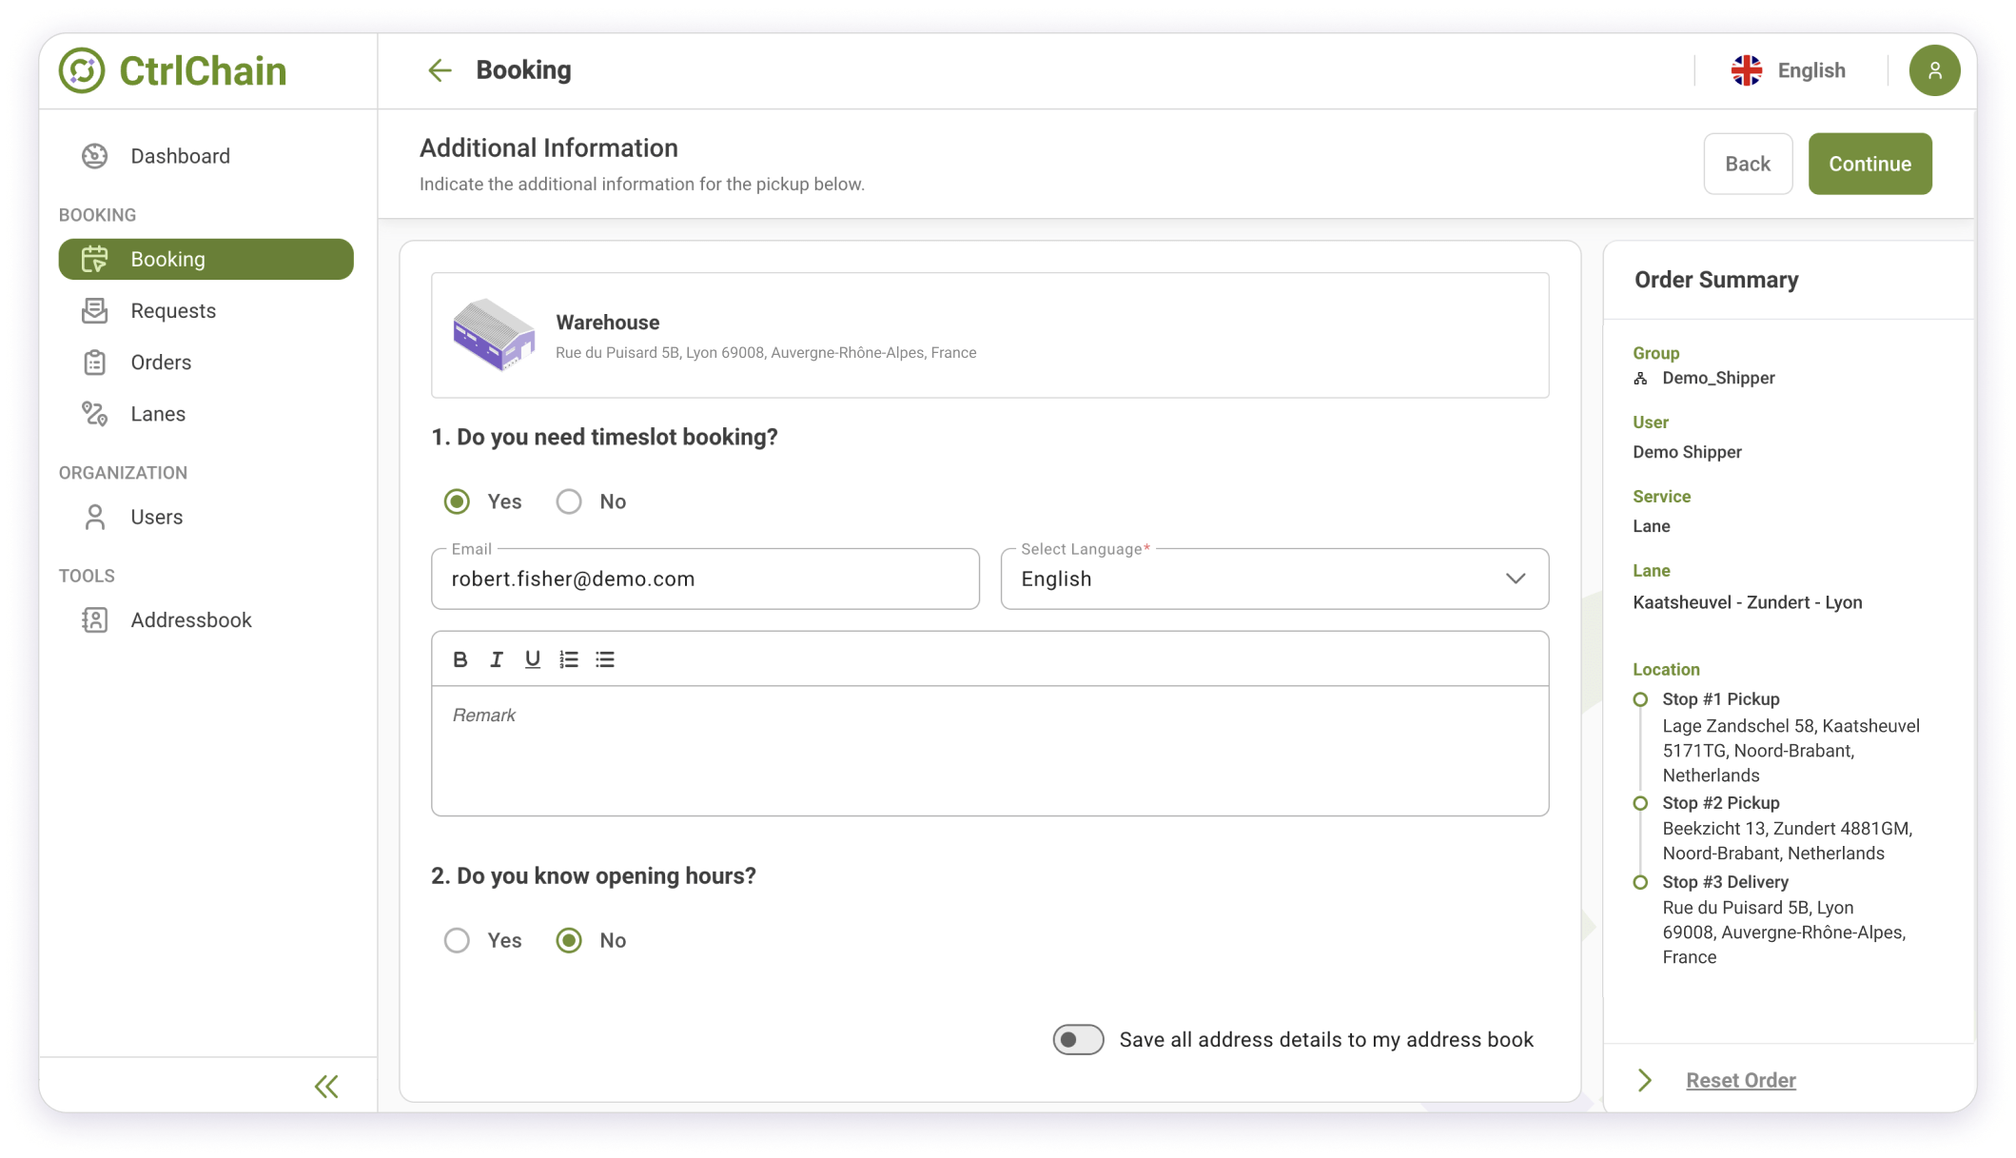Click the Italic formatting icon
2016x1158 pixels.
(x=496, y=659)
